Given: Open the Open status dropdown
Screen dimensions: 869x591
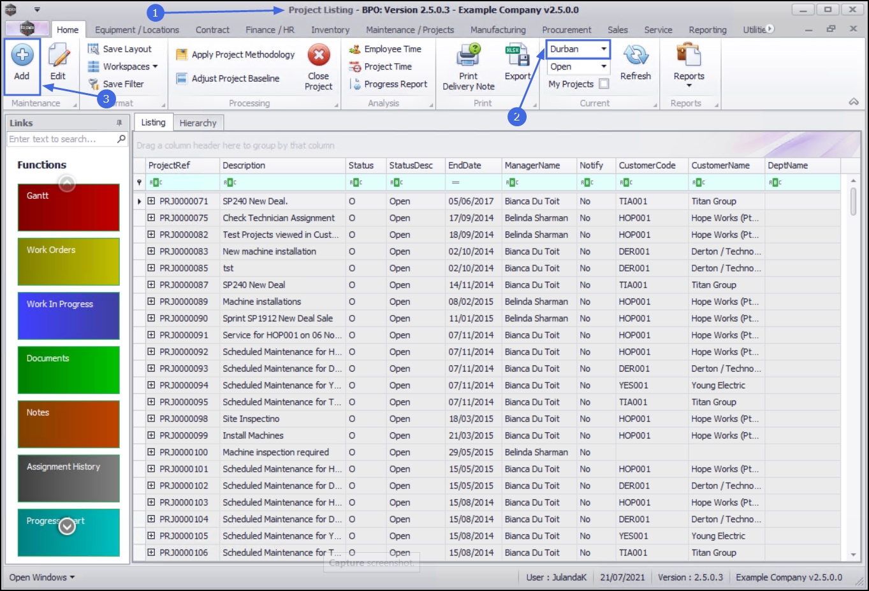Looking at the screenshot, I should tap(603, 67).
